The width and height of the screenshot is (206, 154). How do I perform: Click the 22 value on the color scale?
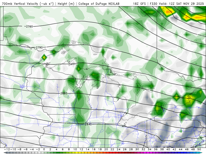click(x=112, y=149)
